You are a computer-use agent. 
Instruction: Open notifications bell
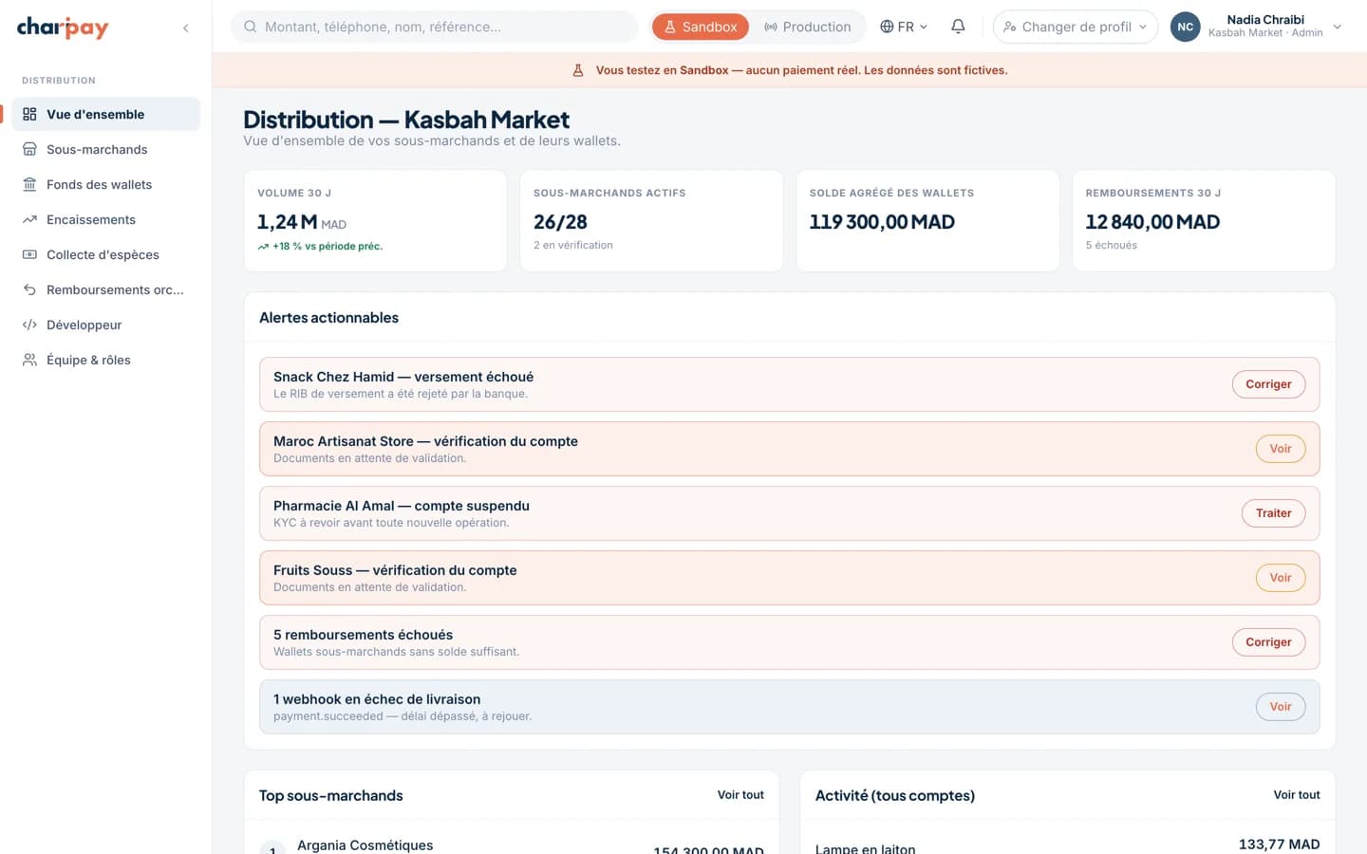pyautogui.click(x=958, y=27)
